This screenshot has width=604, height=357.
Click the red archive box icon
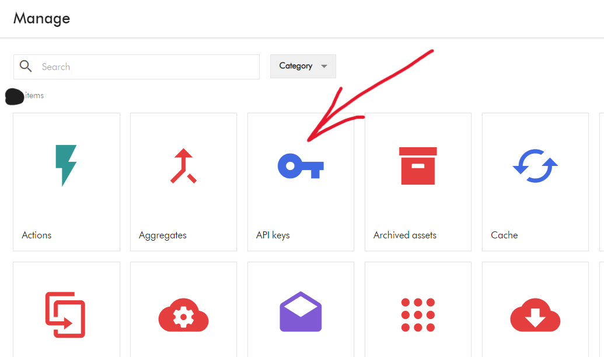pyautogui.click(x=418, y=166)
